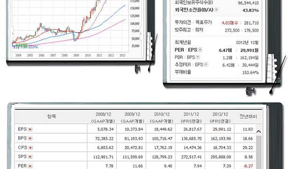The image size is (300, 169).
Task: Click PER change value -8.27
Action: [248, 166]
